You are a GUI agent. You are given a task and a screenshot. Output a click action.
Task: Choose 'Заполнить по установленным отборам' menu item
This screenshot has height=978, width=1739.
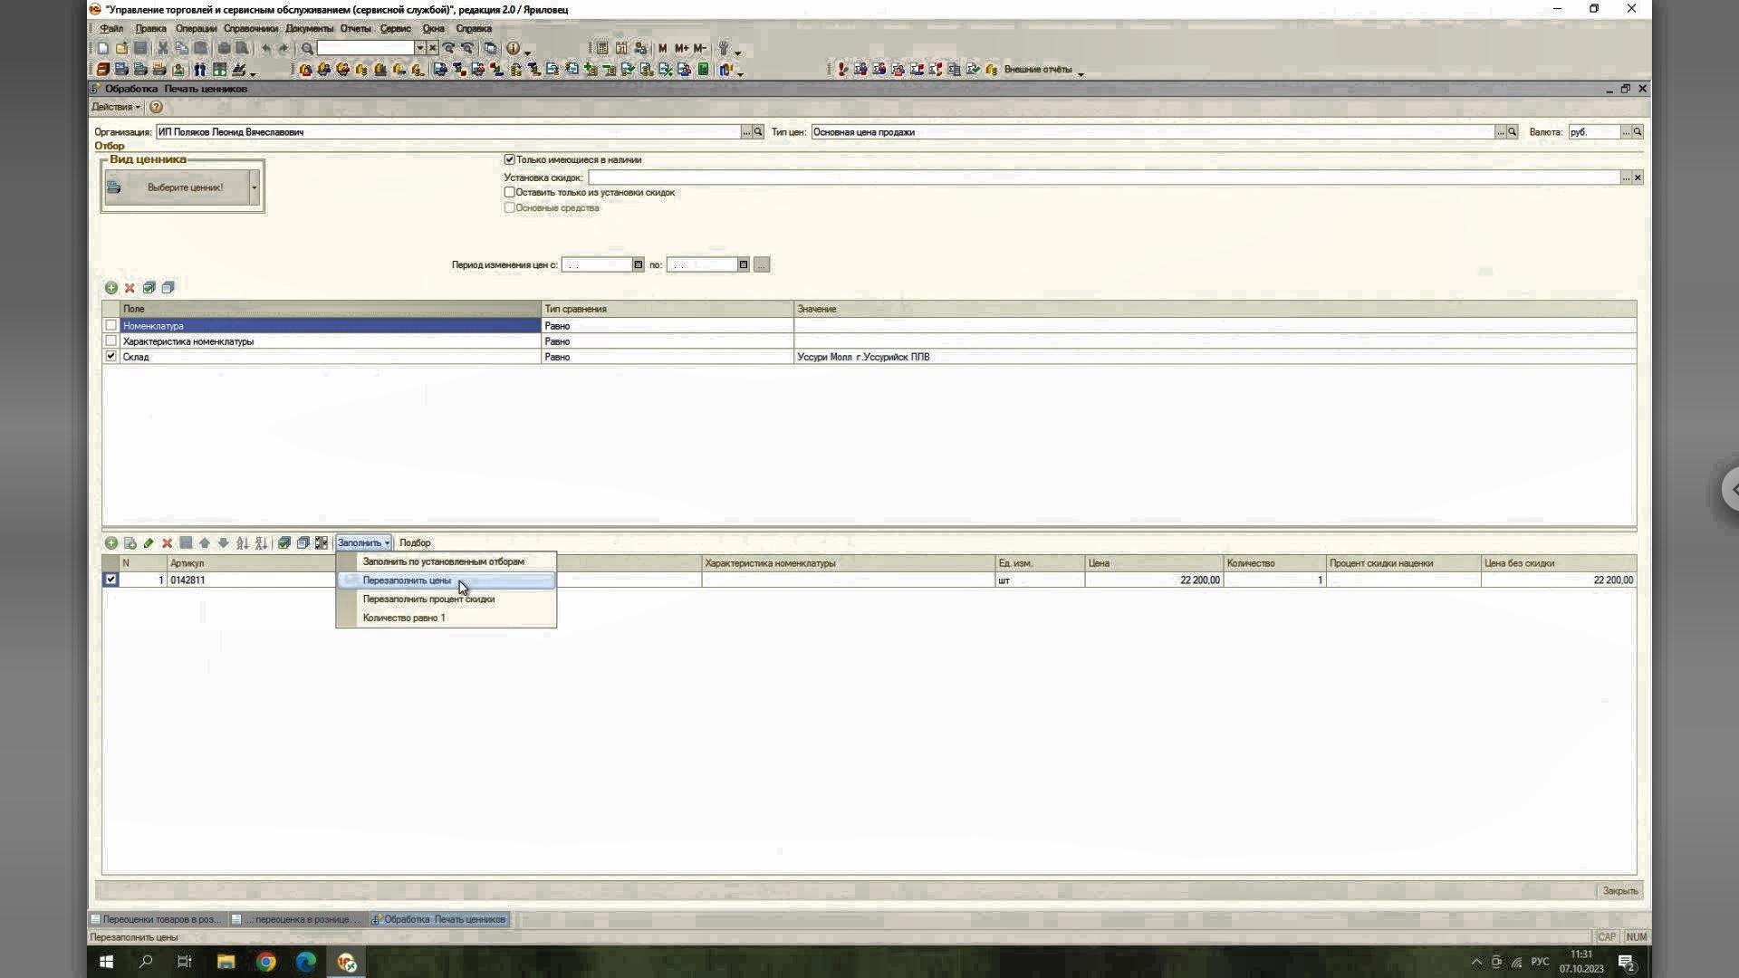447,561
